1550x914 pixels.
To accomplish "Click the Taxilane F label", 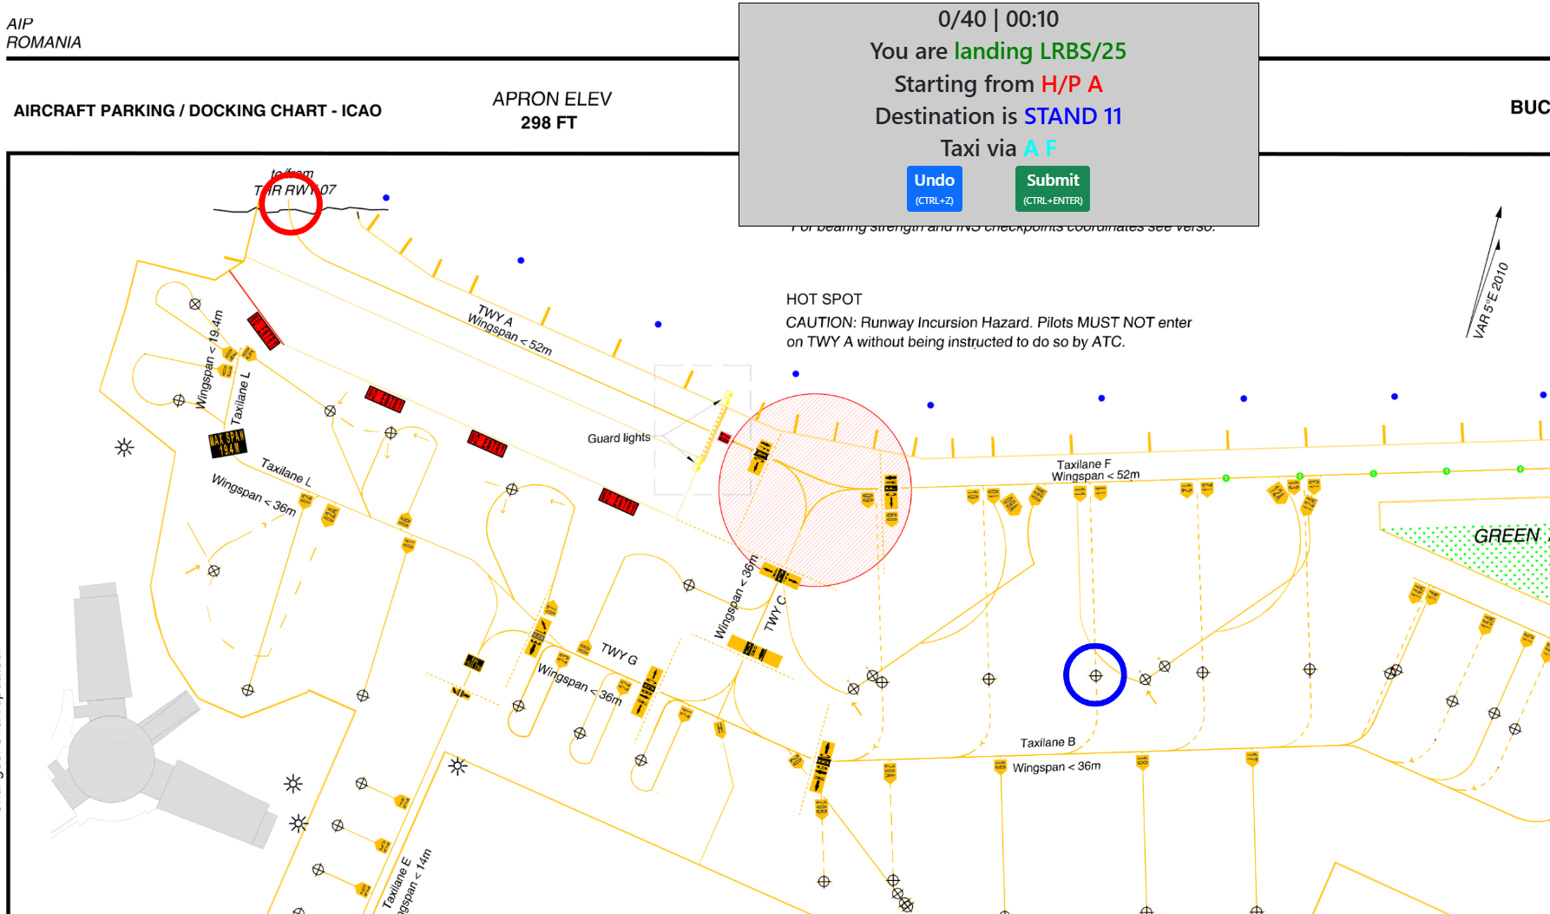I will pyautogui.click(x=1083, y=464).
